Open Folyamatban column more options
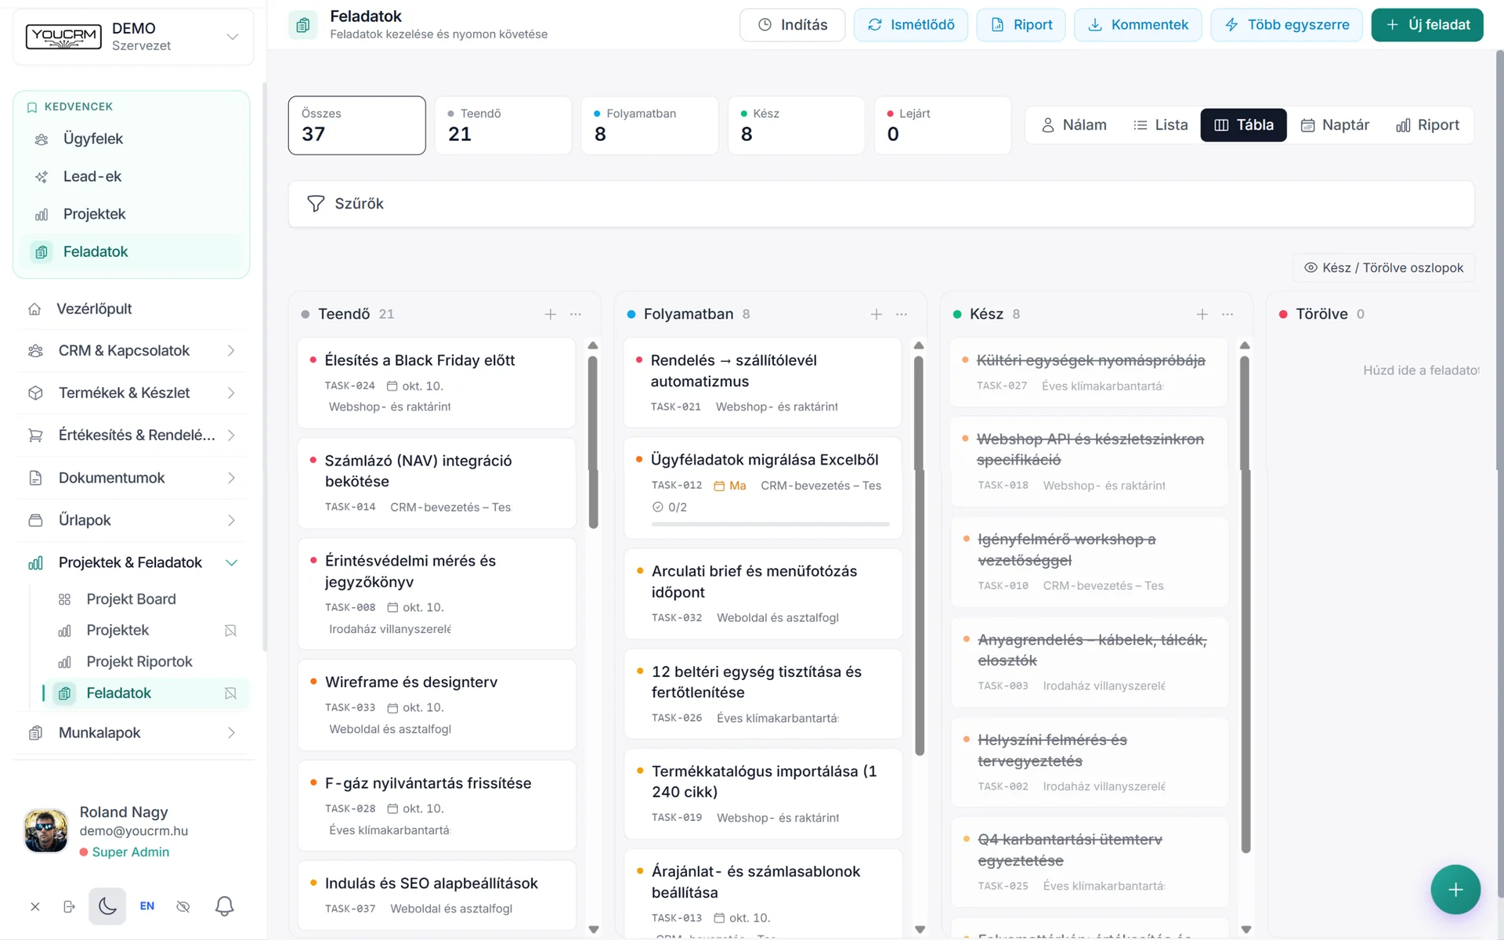 click(902, 314)
